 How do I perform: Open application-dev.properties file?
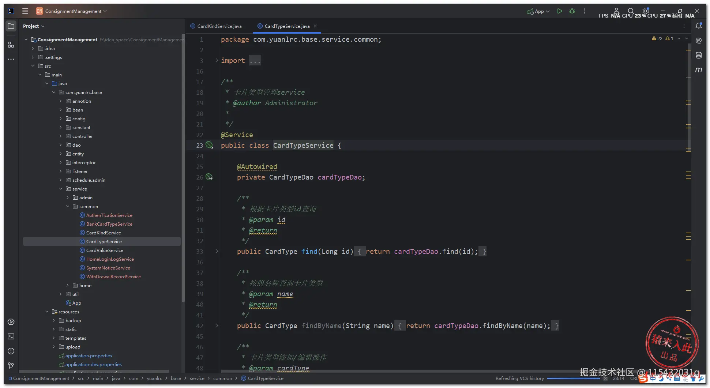[x=93, y=364]
